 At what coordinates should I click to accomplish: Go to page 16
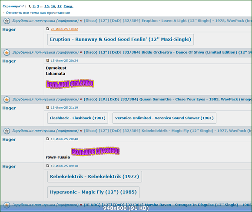(53, 6)
